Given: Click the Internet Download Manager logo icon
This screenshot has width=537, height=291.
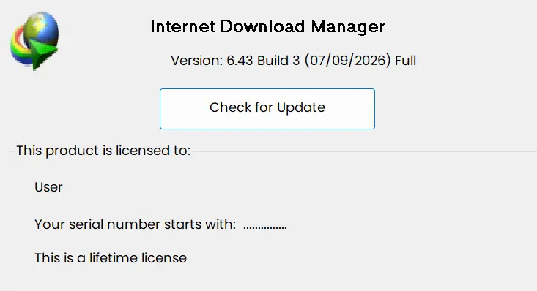Looking at the screenshot, I should [x=34, y=41].
